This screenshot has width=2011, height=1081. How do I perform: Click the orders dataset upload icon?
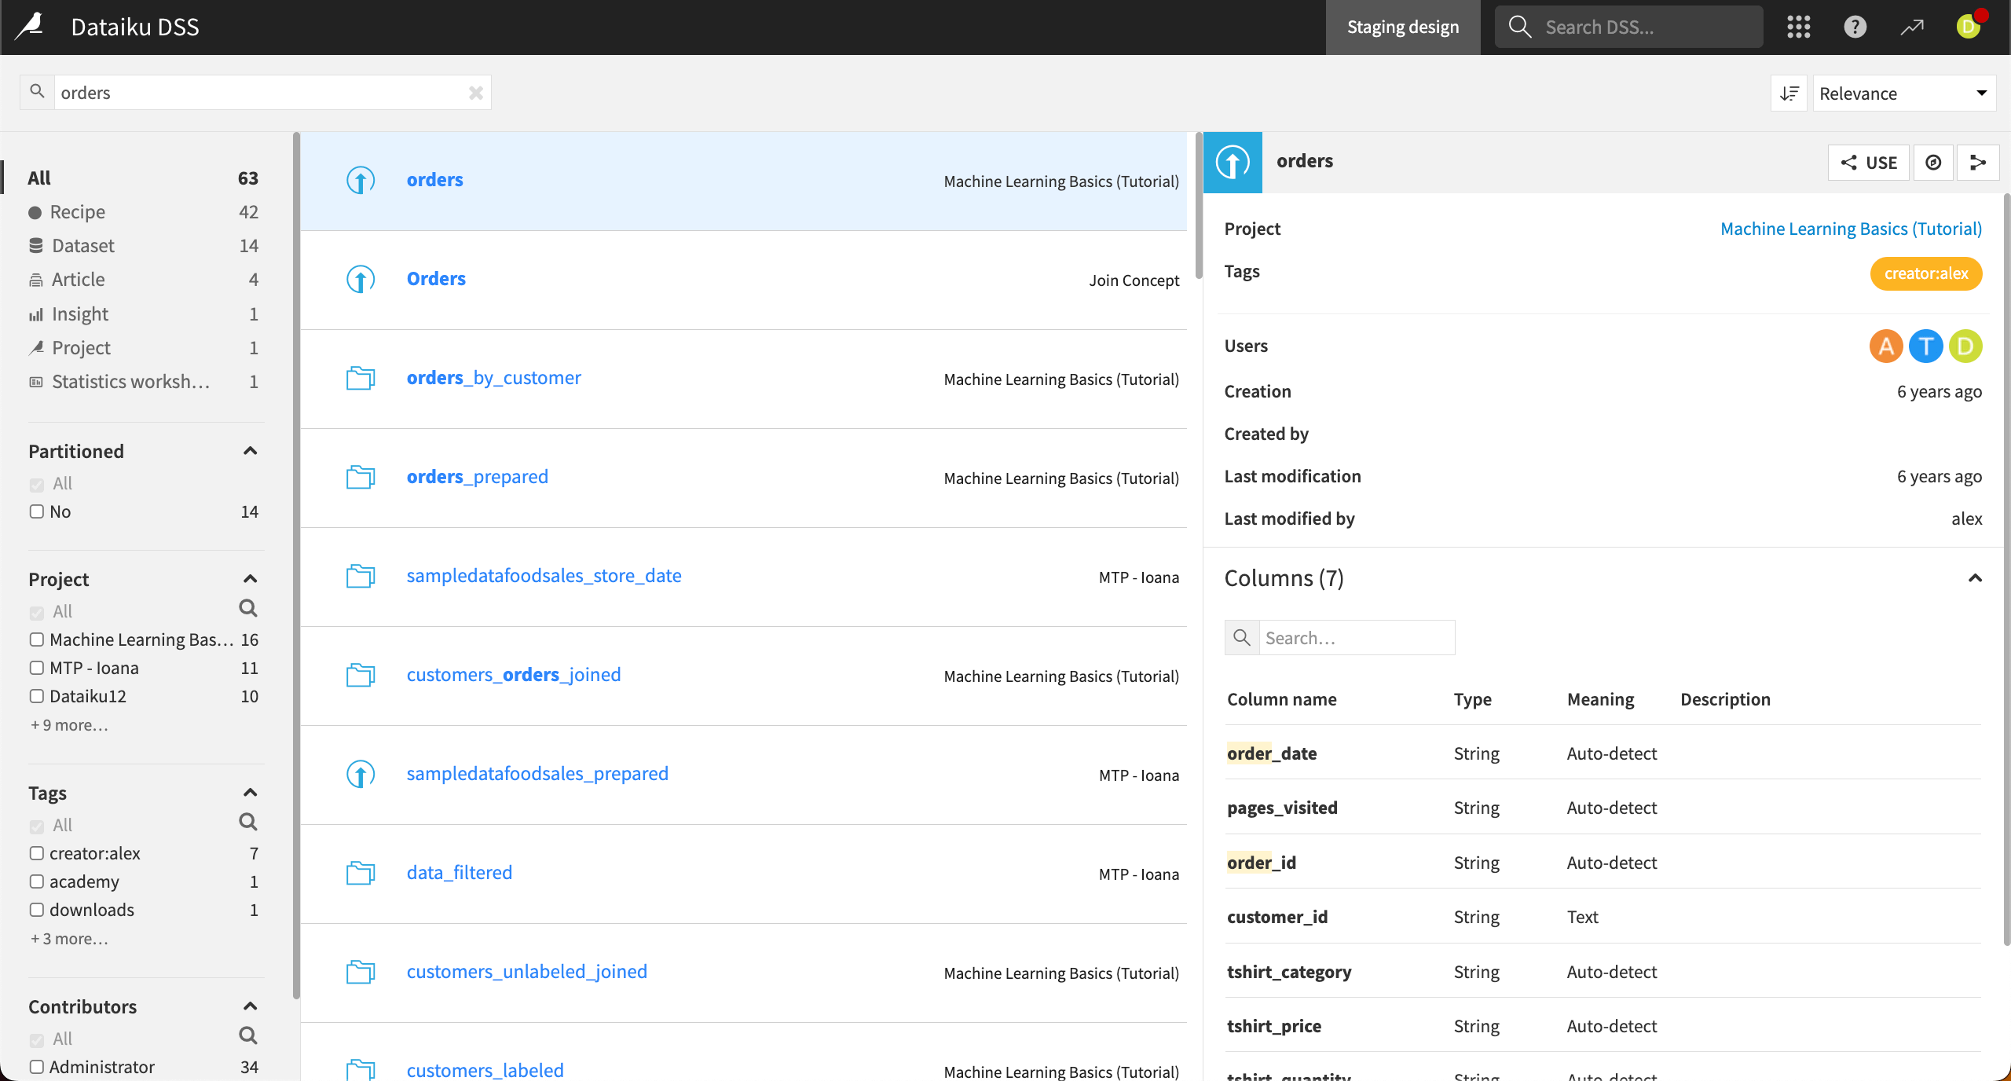pos(361,180)
